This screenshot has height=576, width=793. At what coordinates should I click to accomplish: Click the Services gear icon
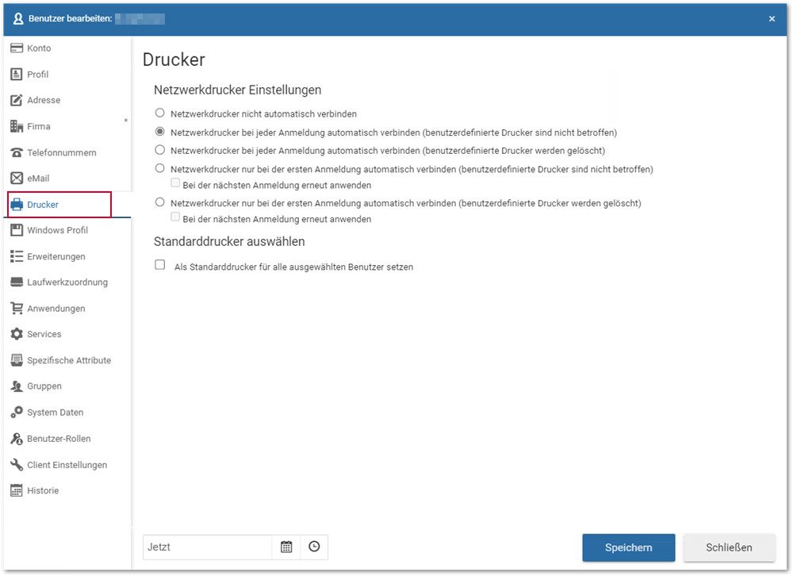tap(17, 334)
